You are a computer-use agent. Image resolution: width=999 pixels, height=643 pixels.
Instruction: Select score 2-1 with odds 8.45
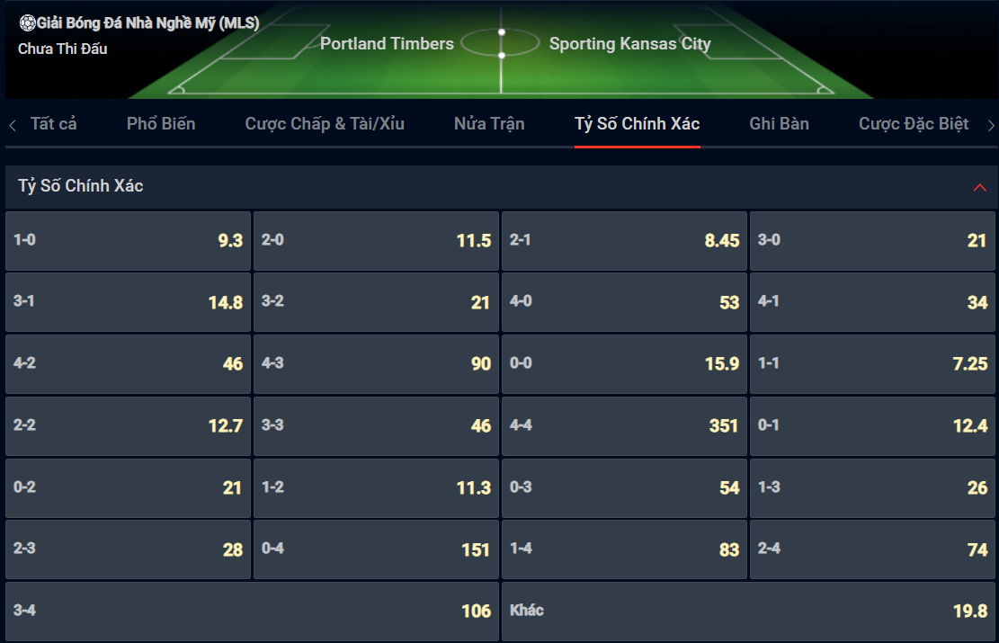click(x=624, y=241)
